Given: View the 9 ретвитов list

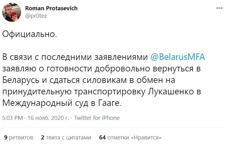Looking at the screenshot, I should [x=18, y=137].
